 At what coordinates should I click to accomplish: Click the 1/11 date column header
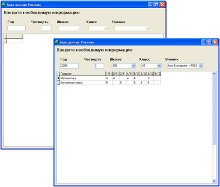point(109,74)
